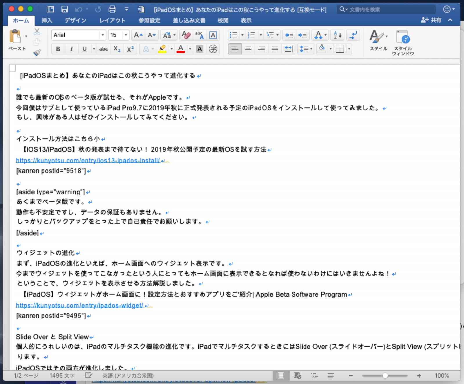This screenshot has height=384, width=464.
Task: Open the ipados-widget hyperlink
Action: [79, 305]
